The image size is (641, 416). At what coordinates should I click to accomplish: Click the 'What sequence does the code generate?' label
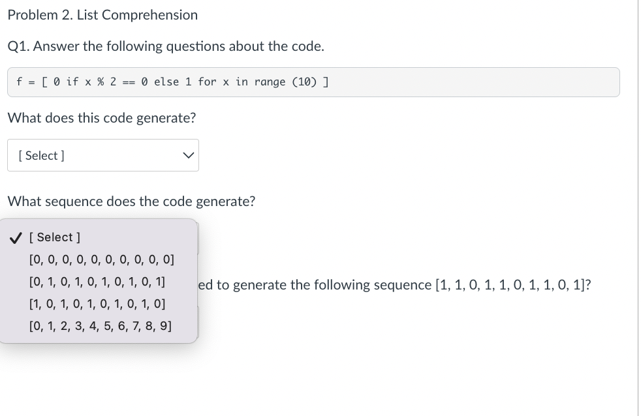pyautogui.click(x=131, y=201)
